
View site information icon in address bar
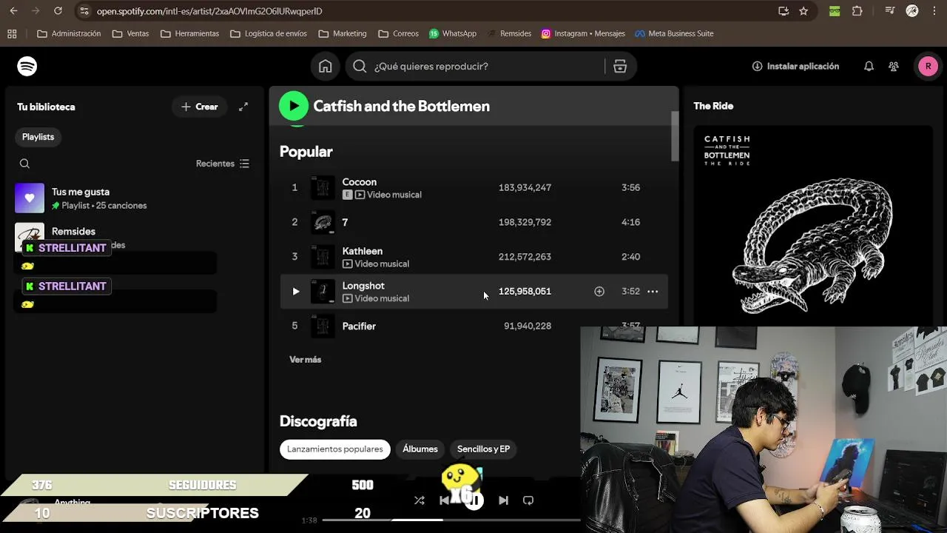pos(84,11)
